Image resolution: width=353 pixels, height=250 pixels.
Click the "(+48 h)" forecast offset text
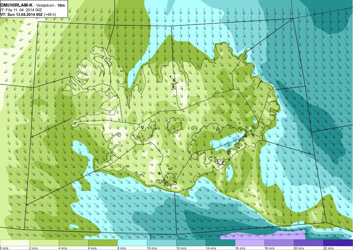50,14
